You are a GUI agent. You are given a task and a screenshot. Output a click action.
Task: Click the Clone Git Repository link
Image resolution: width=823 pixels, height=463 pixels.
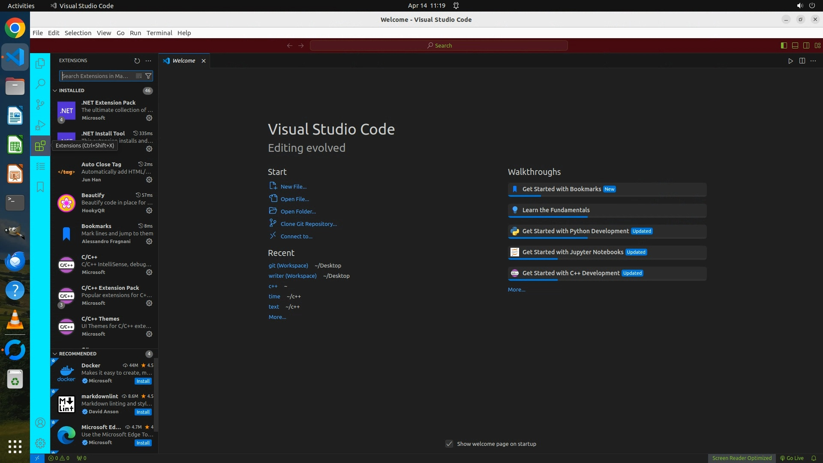point(308,224)
